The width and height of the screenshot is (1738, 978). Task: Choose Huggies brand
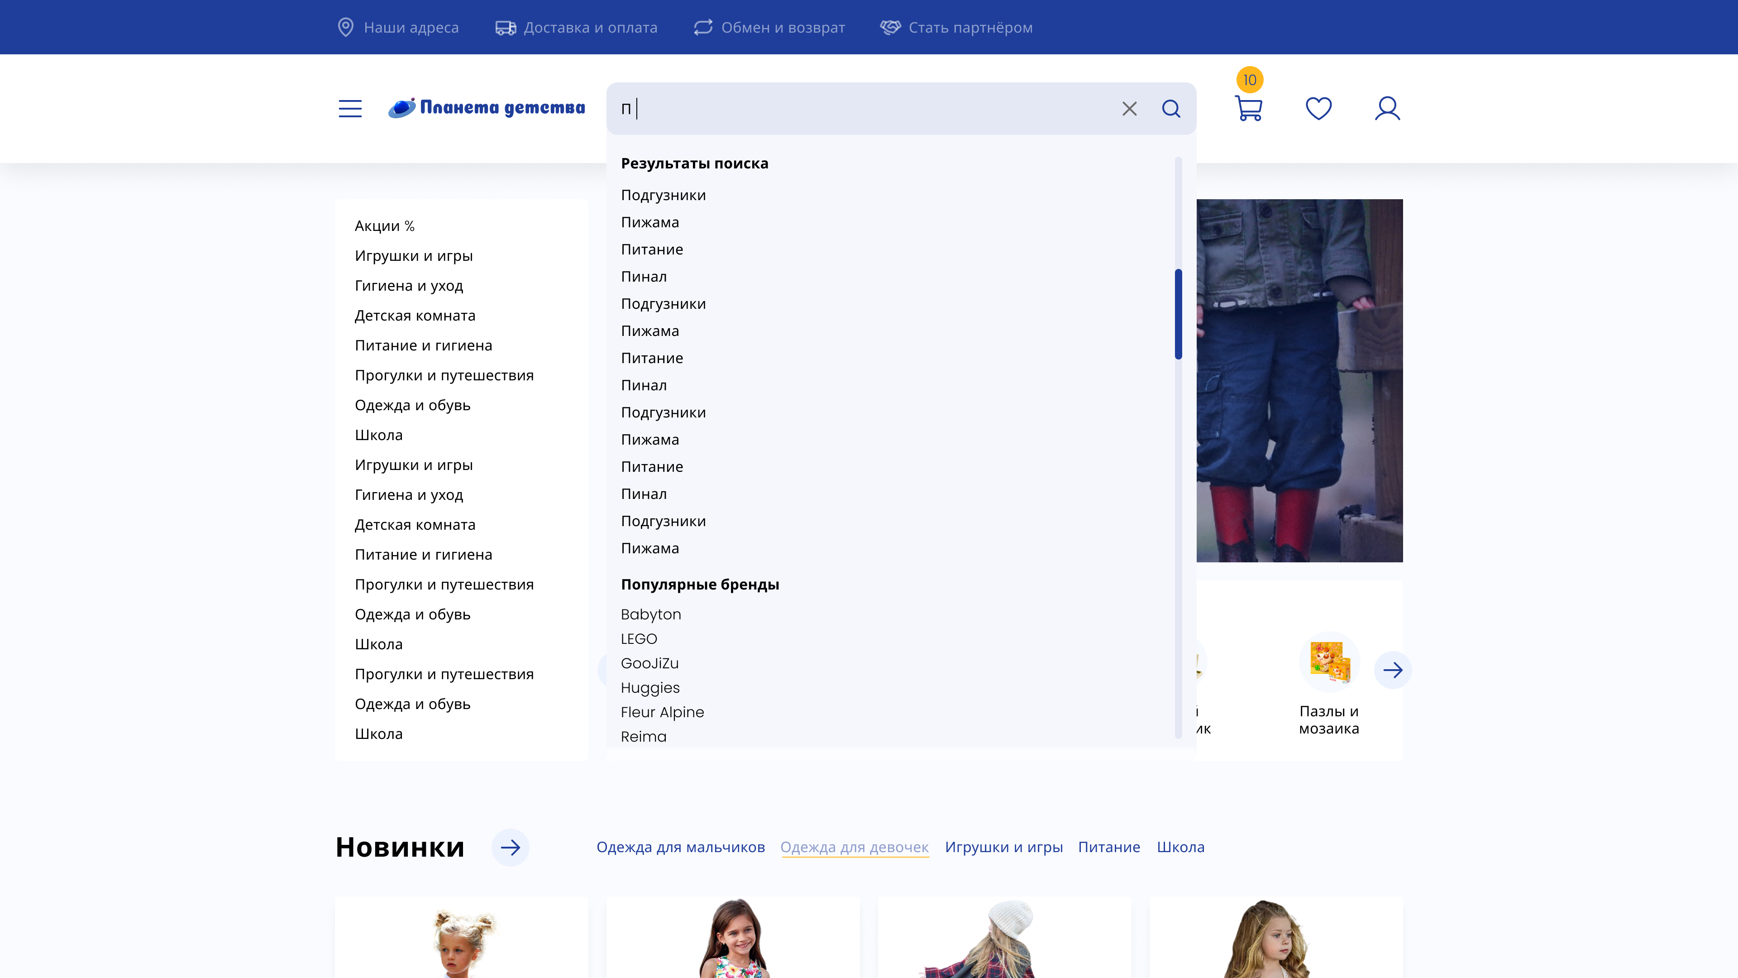[650, 688]
